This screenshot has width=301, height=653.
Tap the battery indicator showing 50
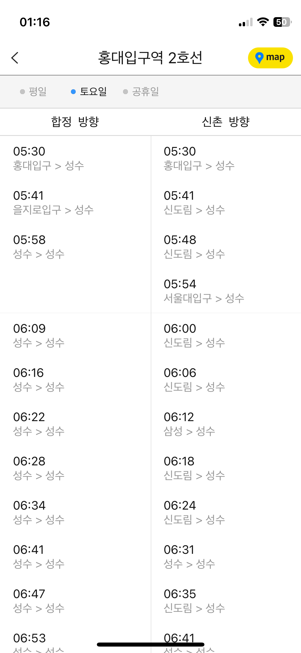point(282,22)
